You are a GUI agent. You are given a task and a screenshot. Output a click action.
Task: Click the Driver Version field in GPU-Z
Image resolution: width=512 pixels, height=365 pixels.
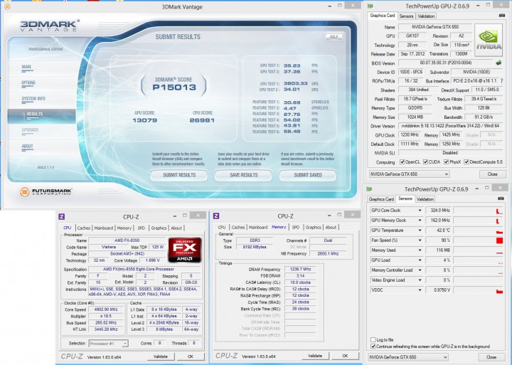pyautogui.click(x=450, y=126)
